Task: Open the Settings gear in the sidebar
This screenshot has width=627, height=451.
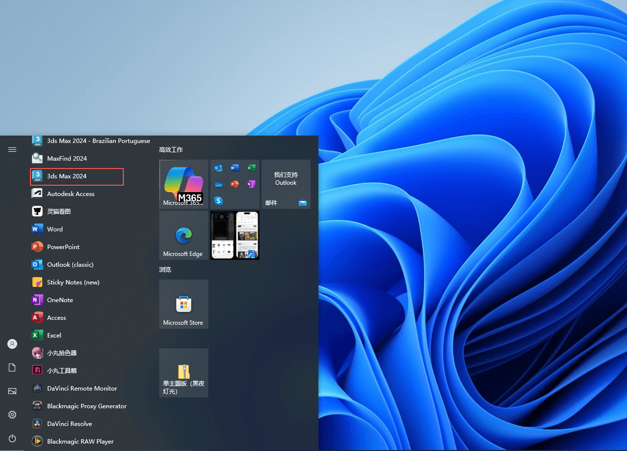Action: (x=12, y=415)
